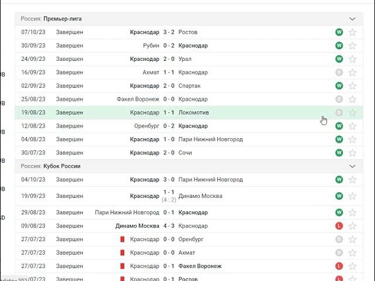Screen dimensions: 375x281
Task: Click draw badge on Локомотив 19/08/23 row
Action: 339,112
